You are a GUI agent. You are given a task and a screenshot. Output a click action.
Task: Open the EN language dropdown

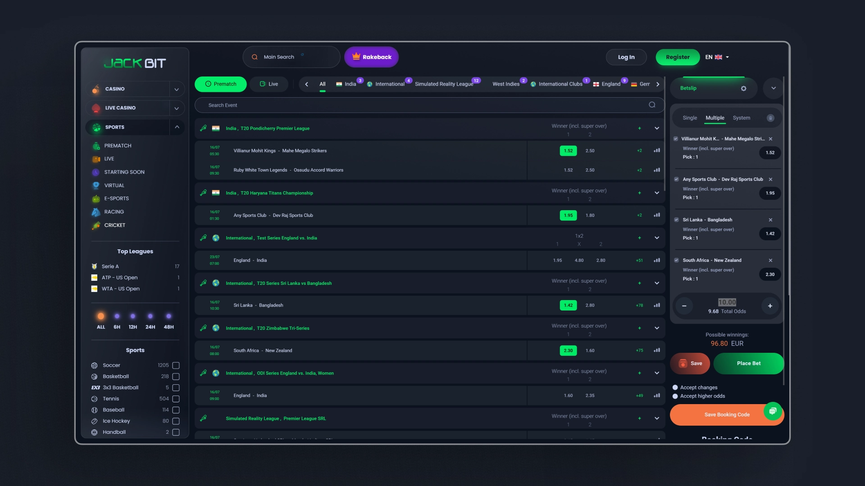click(717, 57)
